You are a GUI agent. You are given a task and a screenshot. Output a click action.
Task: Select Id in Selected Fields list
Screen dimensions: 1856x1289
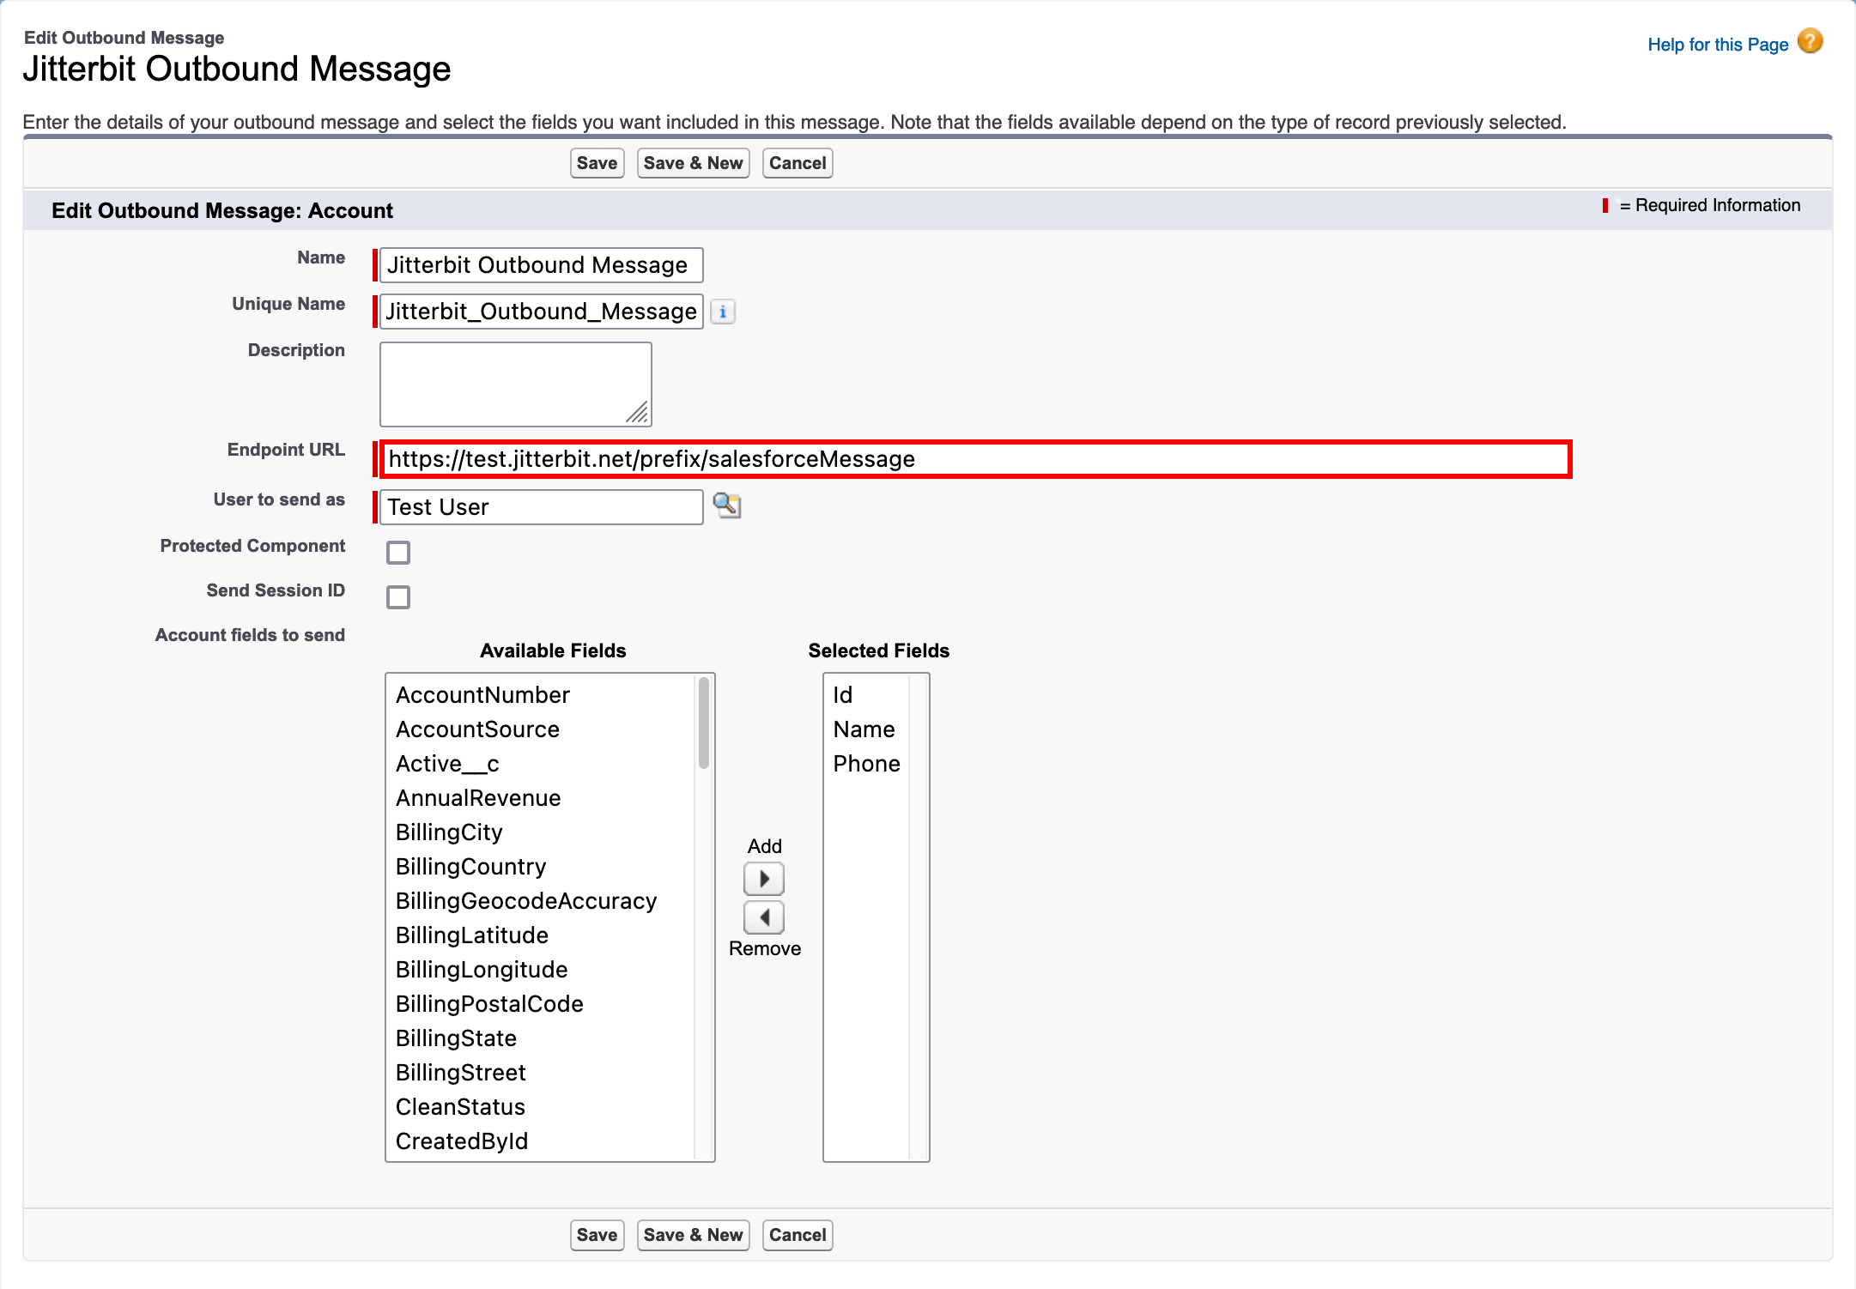click(x=842, y=694)
